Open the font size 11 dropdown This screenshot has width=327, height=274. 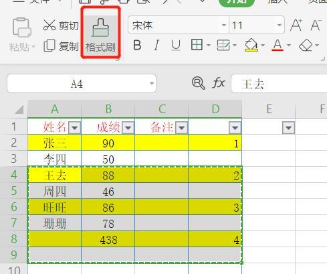point(279,25)
